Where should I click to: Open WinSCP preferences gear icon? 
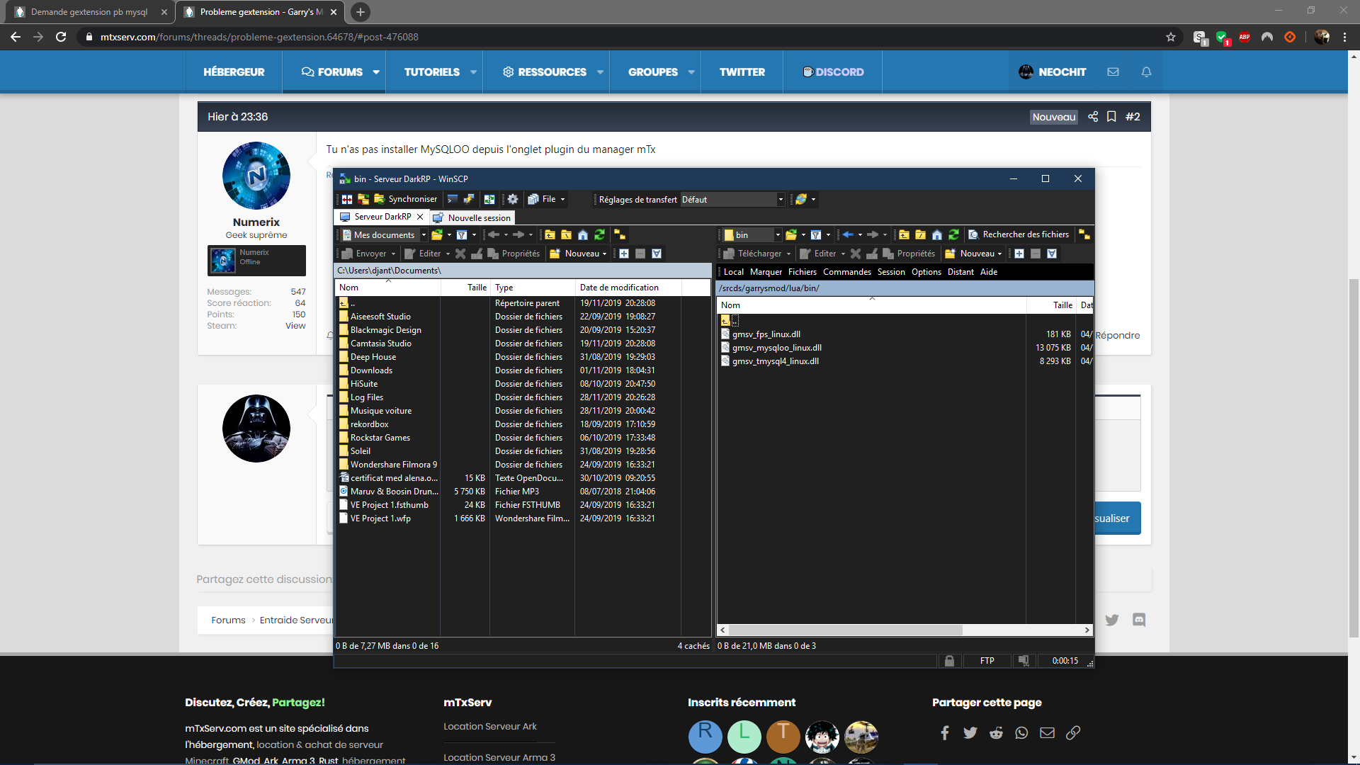513,199
